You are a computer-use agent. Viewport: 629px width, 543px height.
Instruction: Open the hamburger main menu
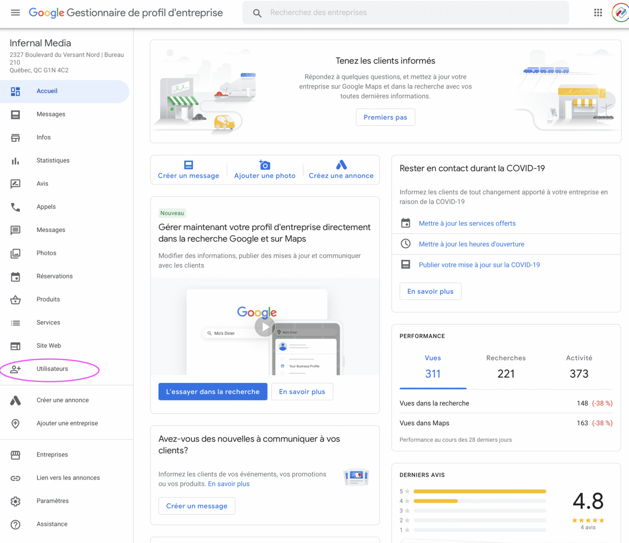pos(15,13)
